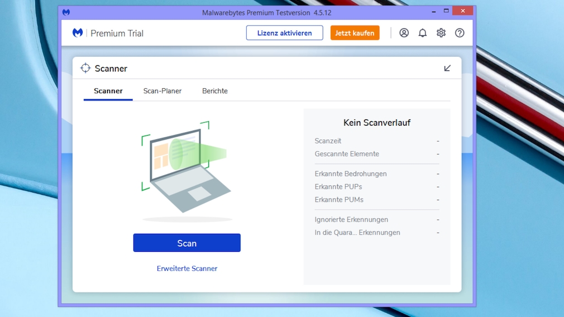The height and width of the screenshot is (317, 564).
Task: Click Erkannte PUPs label
Action: 338,186
